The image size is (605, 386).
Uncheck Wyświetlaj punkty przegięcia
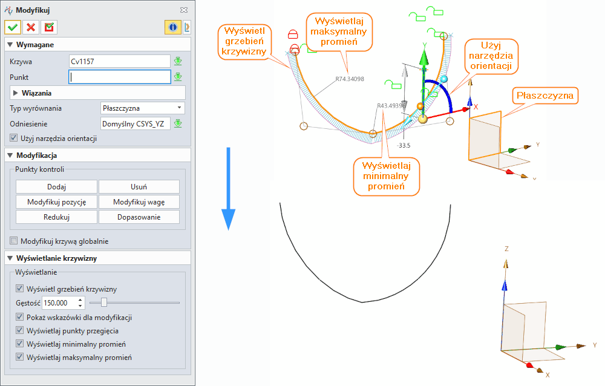[20, 330]
